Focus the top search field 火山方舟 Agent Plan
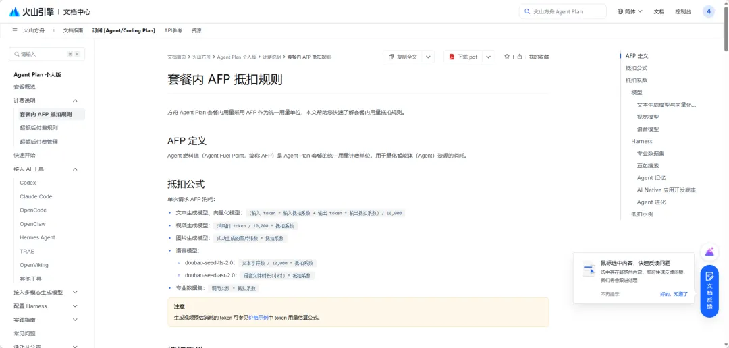729x348 pixels. click(x=562, y=11)
